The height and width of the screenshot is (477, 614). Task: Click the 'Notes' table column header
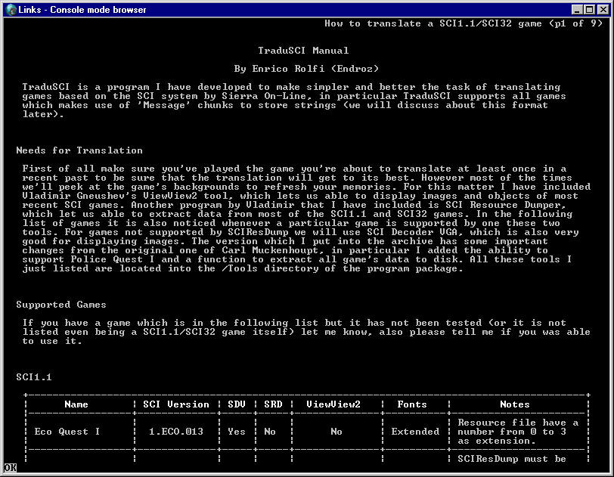[x=514, y=404]
